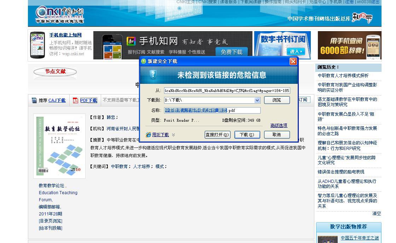Open the 用手机查询6000部辞典 banner

(350, 45)
